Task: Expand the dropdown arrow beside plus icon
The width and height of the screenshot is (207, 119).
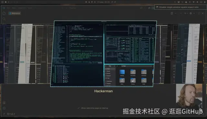Action: pos(188,13)
